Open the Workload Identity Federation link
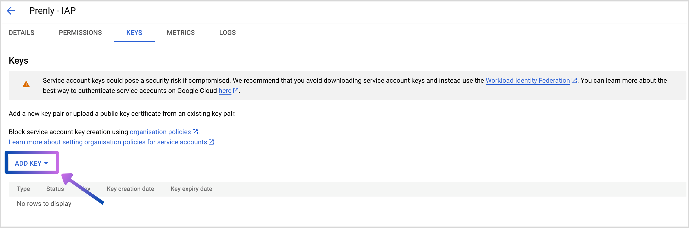 [527, 80]
